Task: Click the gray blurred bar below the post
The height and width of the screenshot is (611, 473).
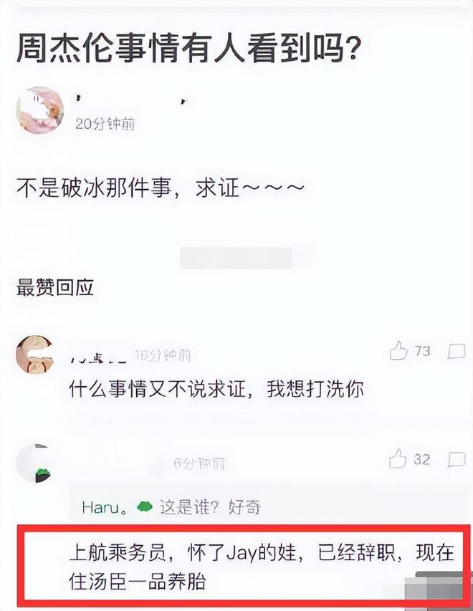Action: click(236, 258)
